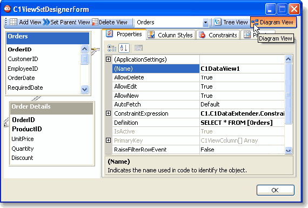Select OrderID in Order Details table
The width and height of the screenshot is (308, 208).
click(x=23, y=119)
